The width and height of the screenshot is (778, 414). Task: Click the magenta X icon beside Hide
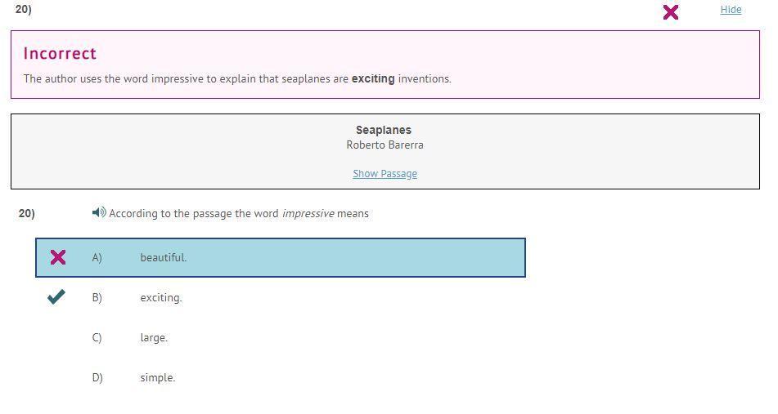point(670,12)
